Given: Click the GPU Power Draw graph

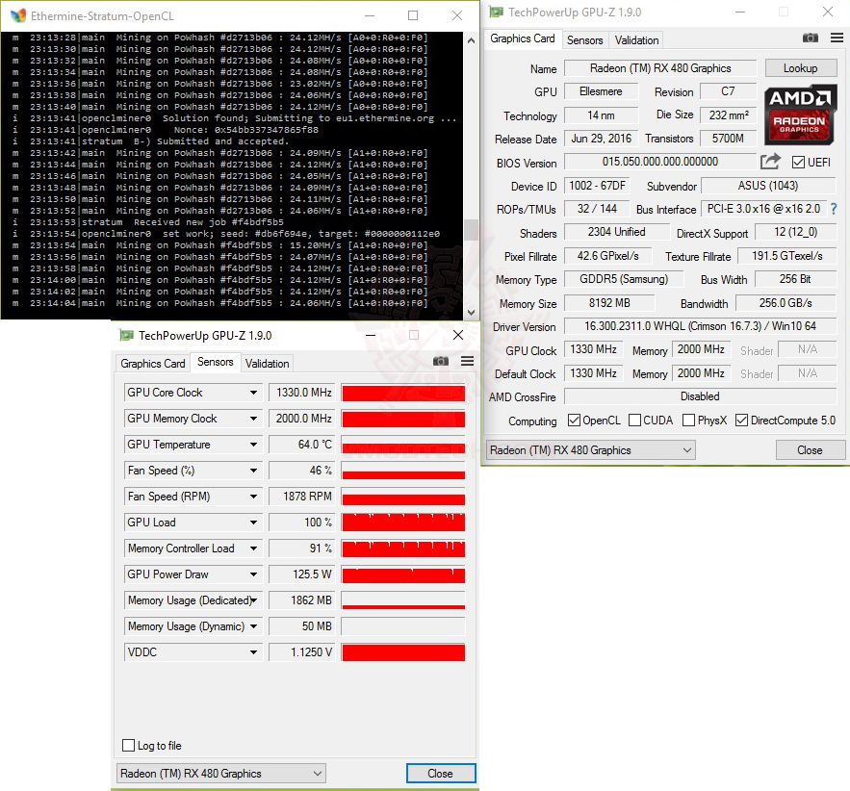Looking at the screenshot, I should [403, 574].
